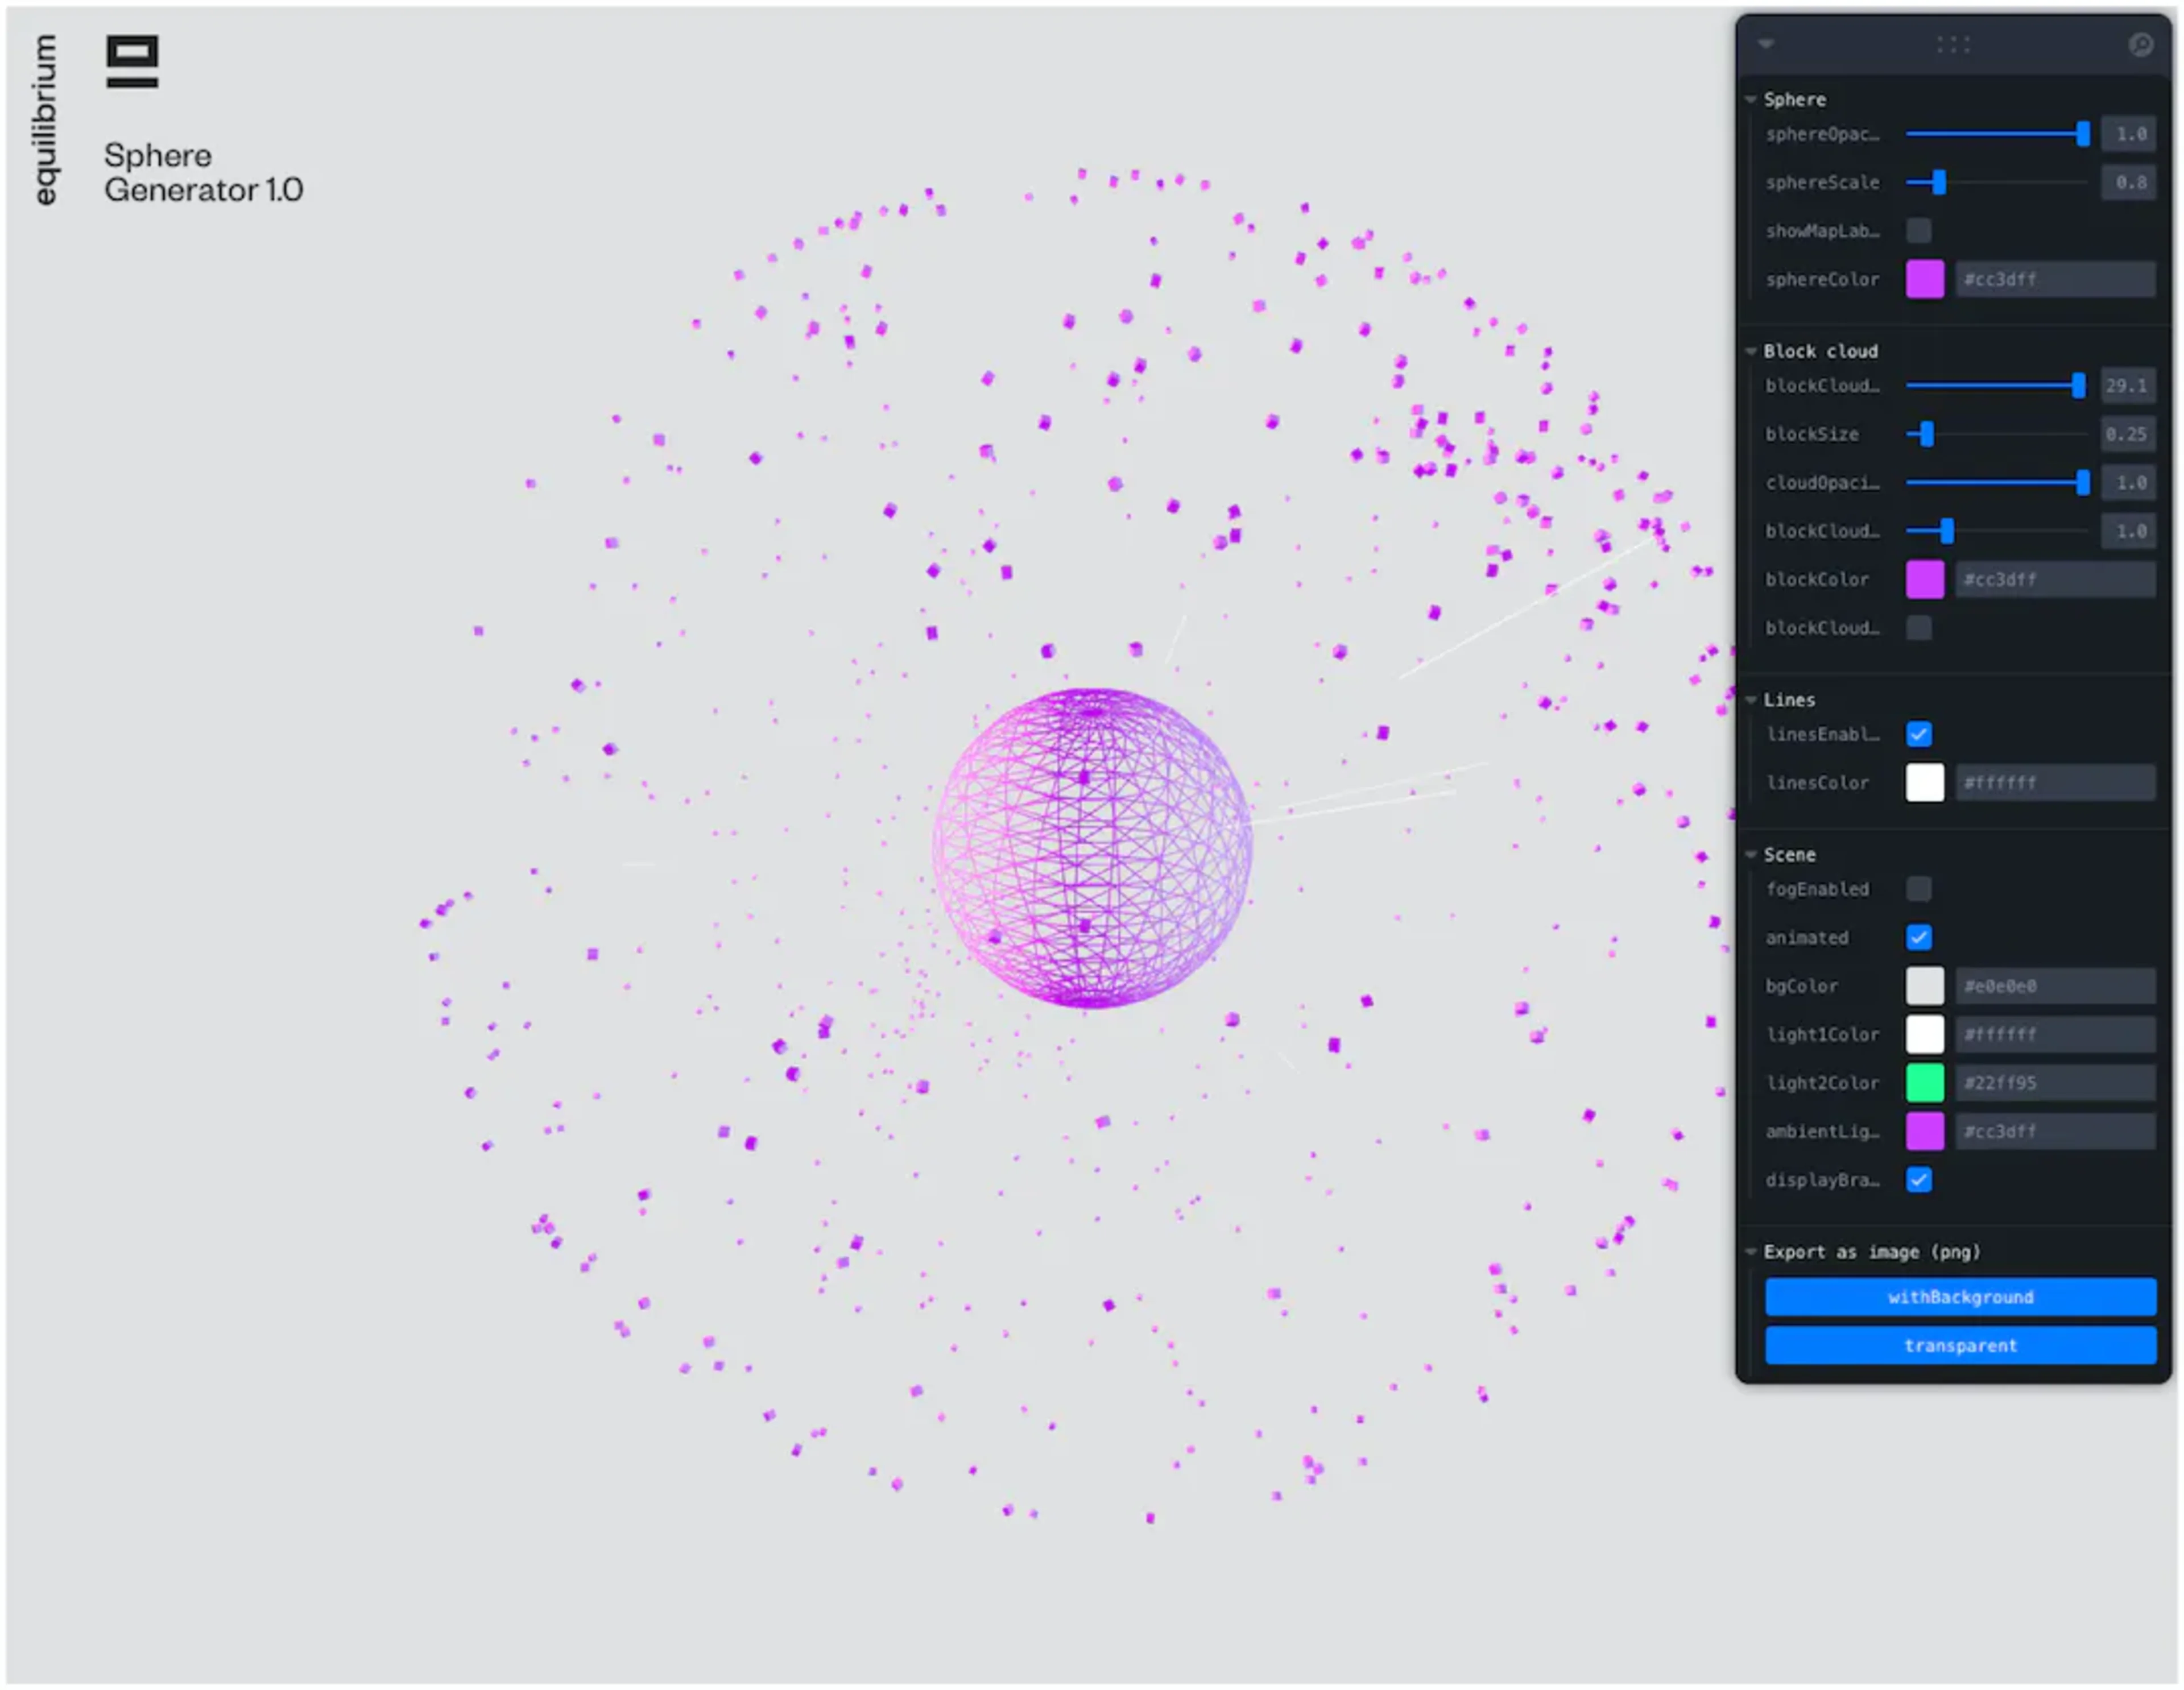Open the linesColor white swatch
Image resolution: width=2184 pixels, height=1690 pixels.
[1924, 783]
